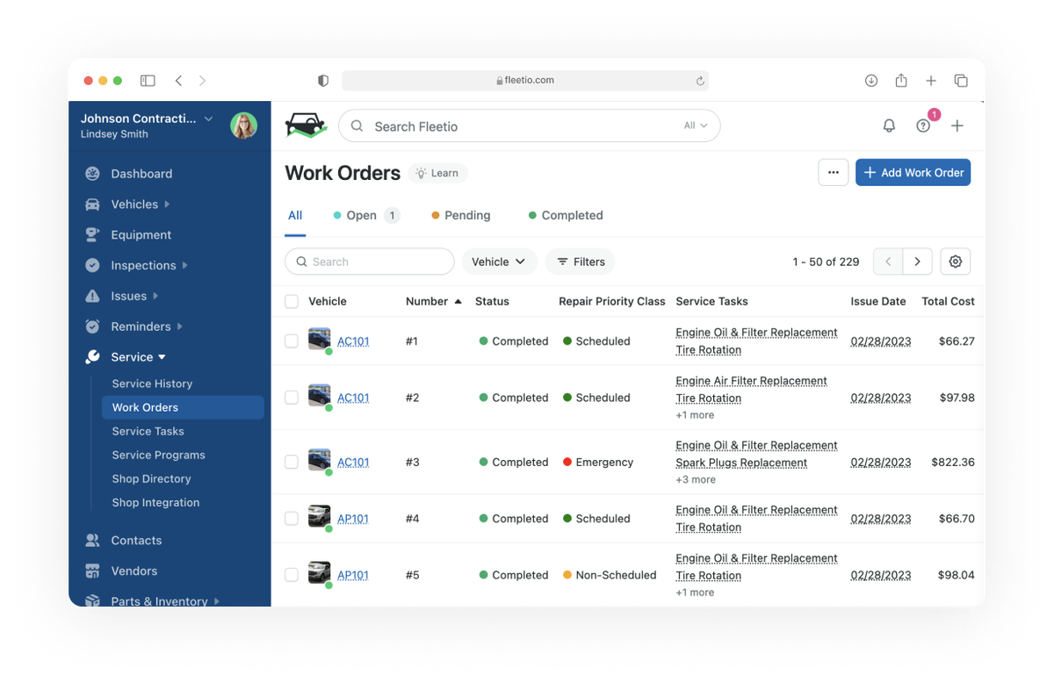Open Safari downloads icon
1054x682 pixels.
tap(871, 81)
